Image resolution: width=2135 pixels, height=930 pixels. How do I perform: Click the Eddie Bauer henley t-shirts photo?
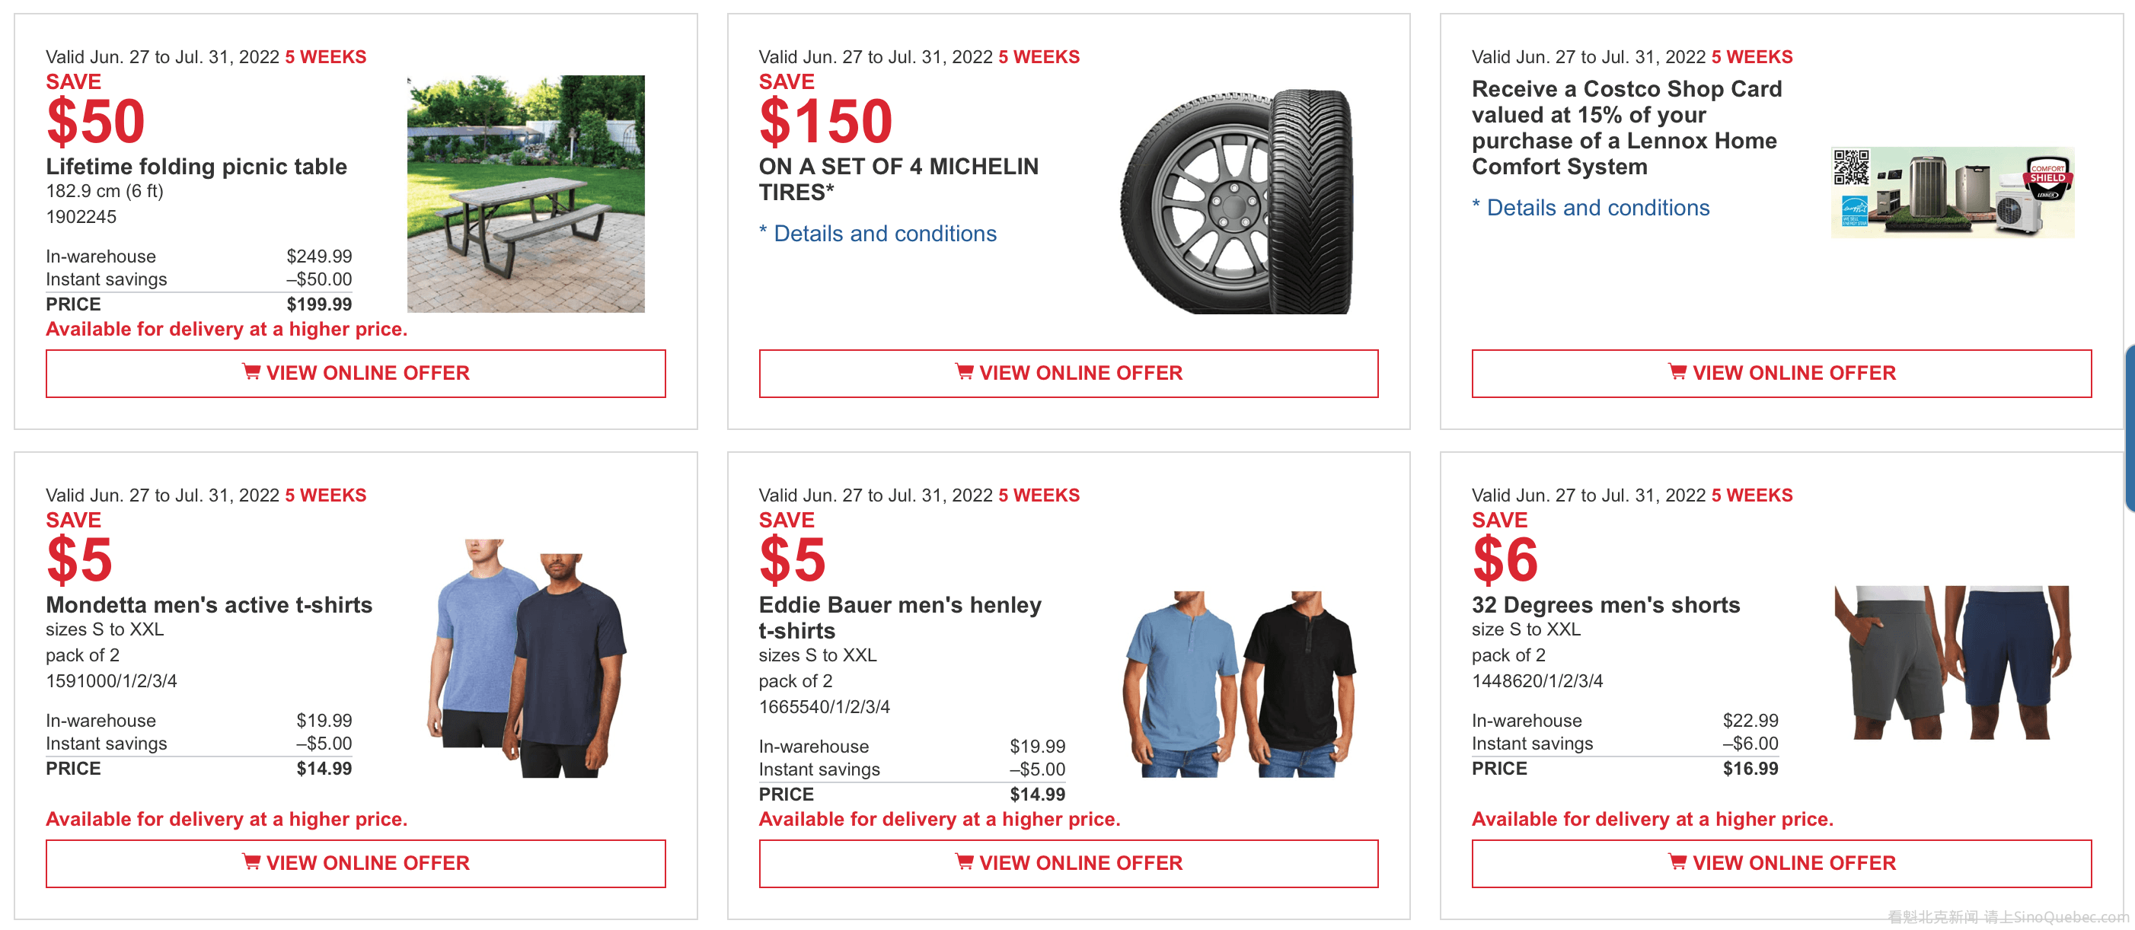coord(1239,683)
